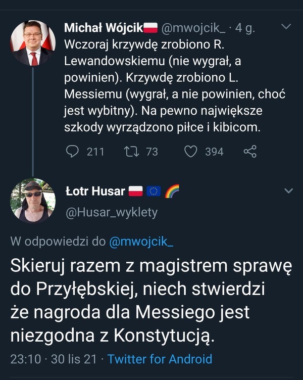Tap the share icon on the tweet
The width and height of the screenshot is (303, 380).
250,151
